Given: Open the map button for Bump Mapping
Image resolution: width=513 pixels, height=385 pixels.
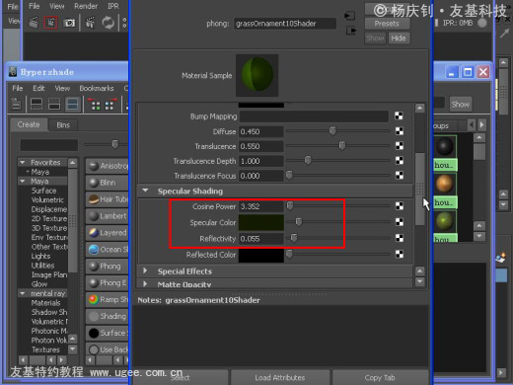Looking at the screenshot, I should [x=399, y=115].
